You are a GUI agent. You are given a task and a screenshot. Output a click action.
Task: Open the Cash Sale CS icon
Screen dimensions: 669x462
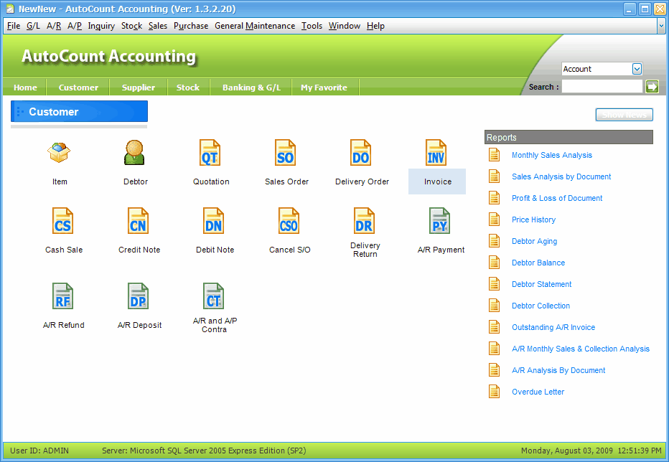[62, 221]
